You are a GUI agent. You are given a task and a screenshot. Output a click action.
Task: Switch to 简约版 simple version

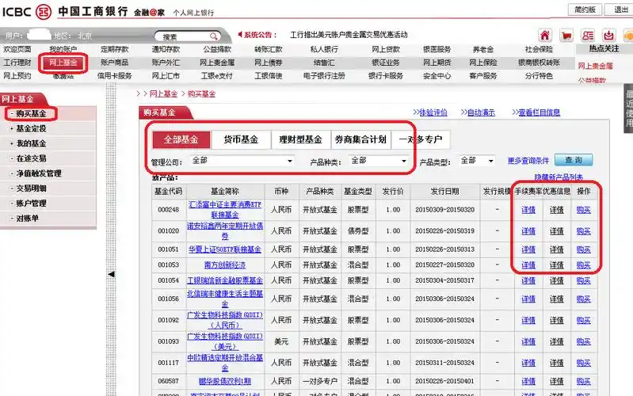[585, 10]
